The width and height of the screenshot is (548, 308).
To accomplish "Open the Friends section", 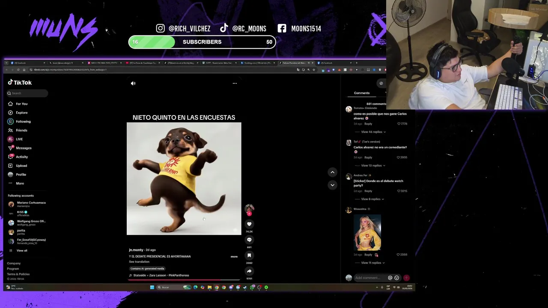I will point(18,130).
